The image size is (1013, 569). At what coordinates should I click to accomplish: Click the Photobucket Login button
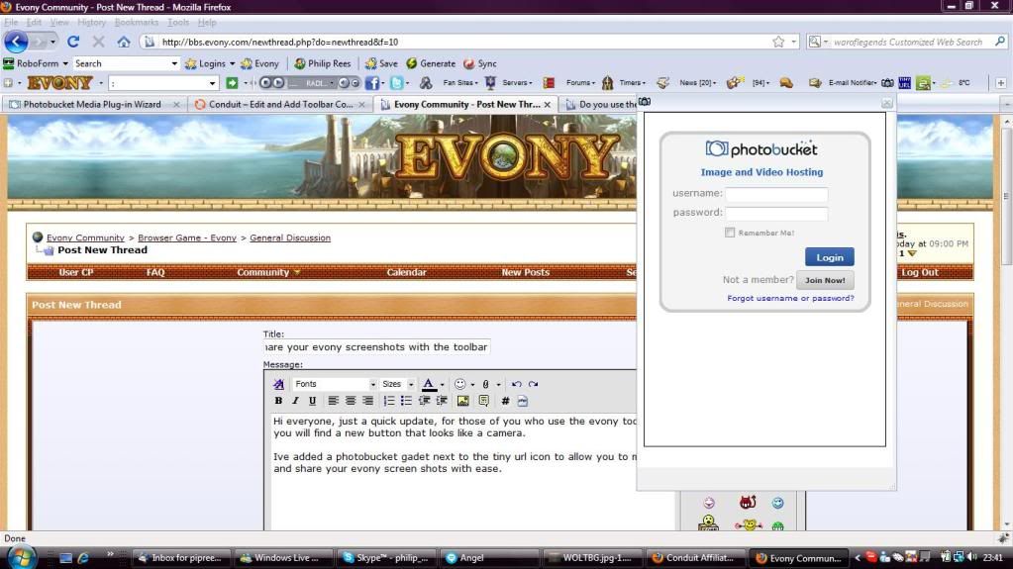coord(829,257)
